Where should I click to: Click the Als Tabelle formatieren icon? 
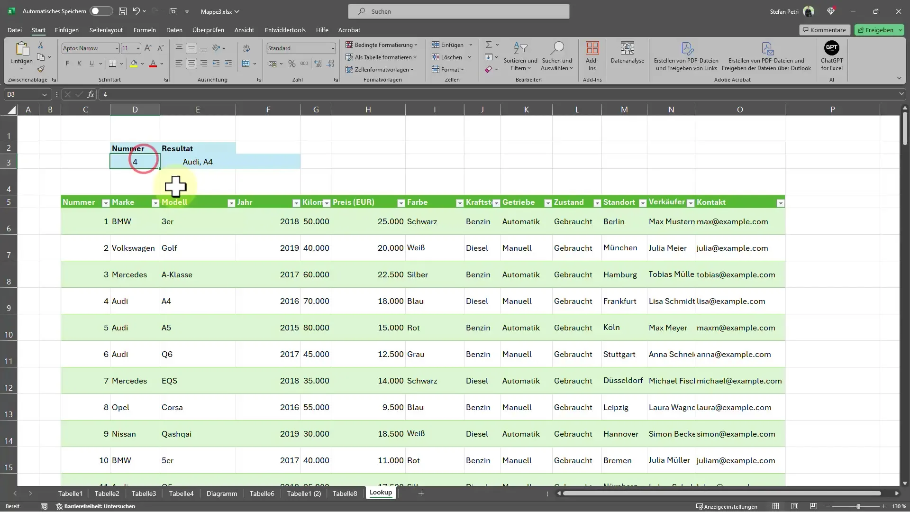(381, 57)
